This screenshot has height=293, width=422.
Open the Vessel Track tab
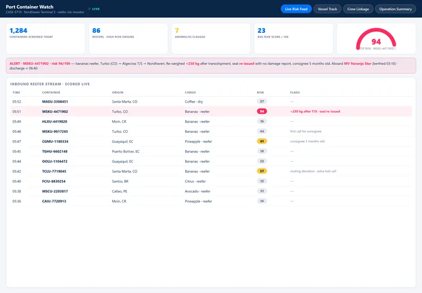coord(327,9)
